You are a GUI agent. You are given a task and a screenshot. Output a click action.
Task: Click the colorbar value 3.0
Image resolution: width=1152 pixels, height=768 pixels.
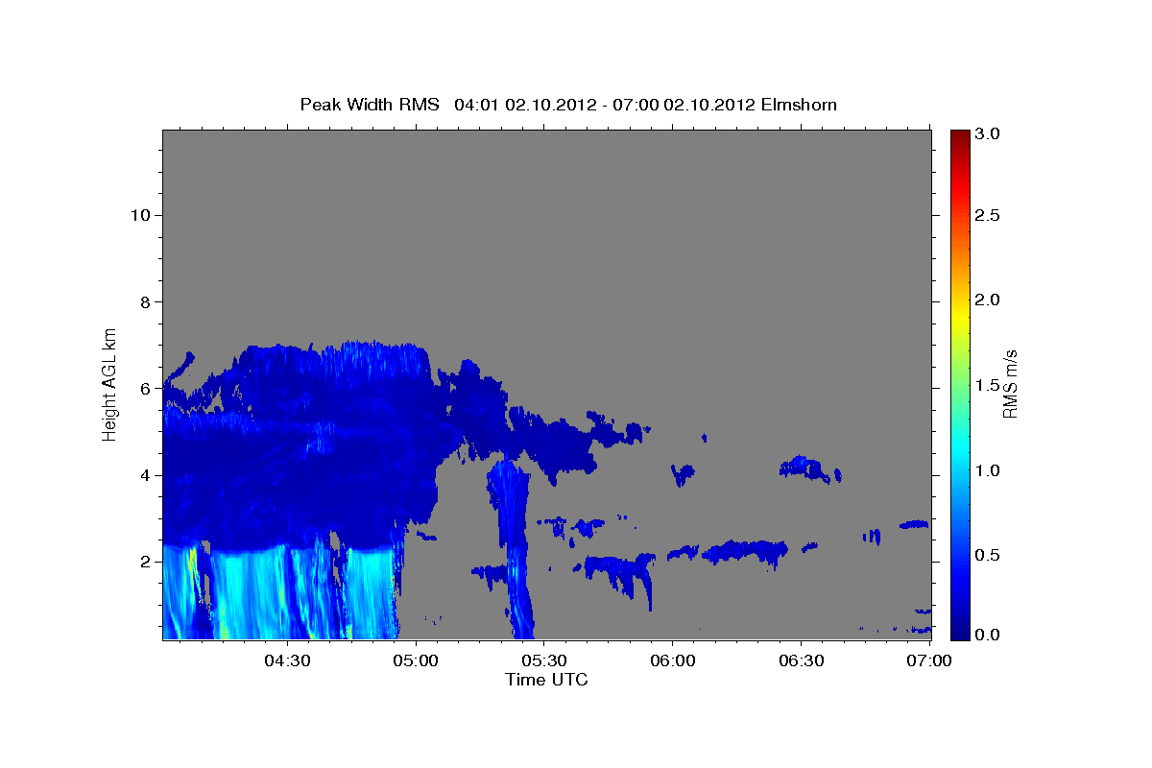[x=989, y=133]
